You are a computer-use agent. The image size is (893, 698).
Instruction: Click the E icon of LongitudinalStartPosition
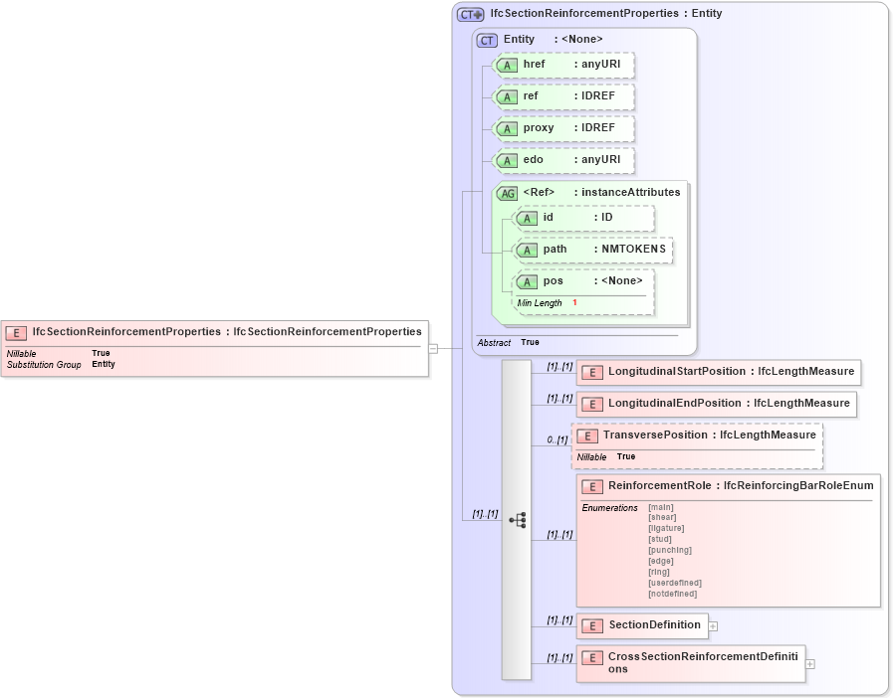[590, 371]
